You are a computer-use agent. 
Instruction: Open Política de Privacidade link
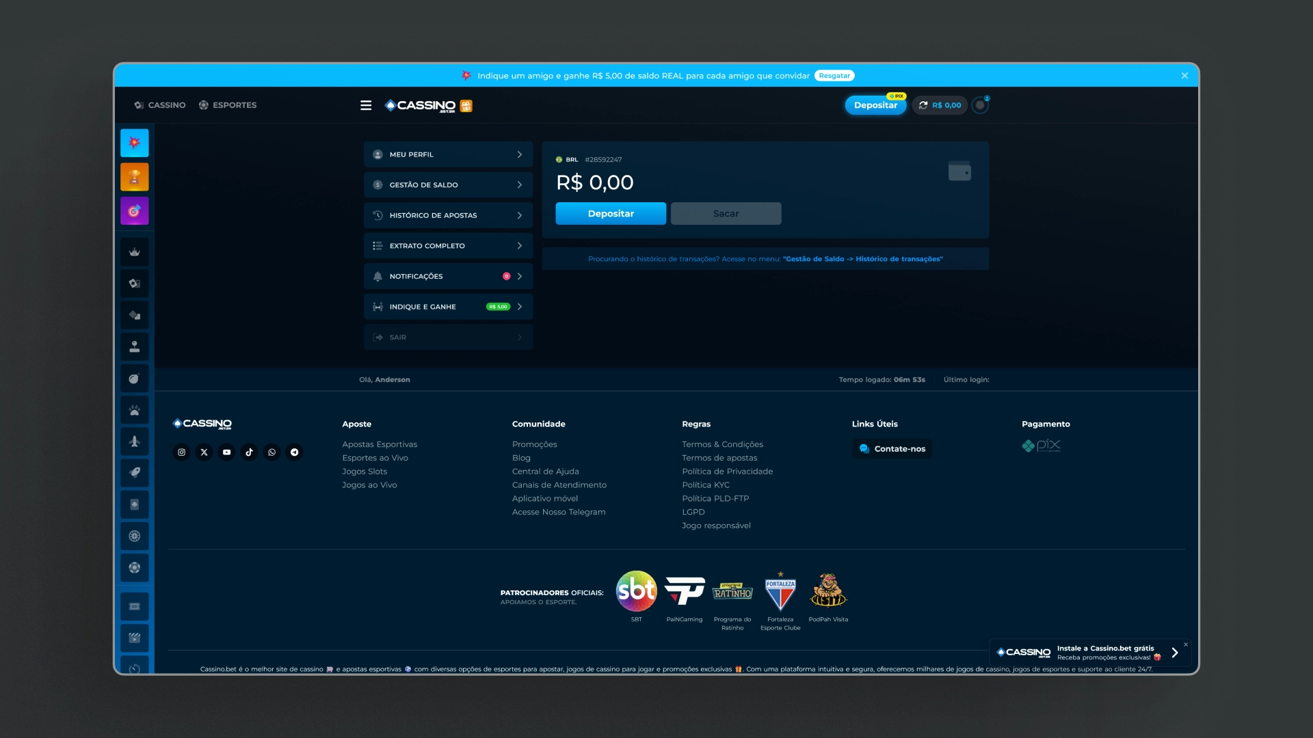click(727, 471)
